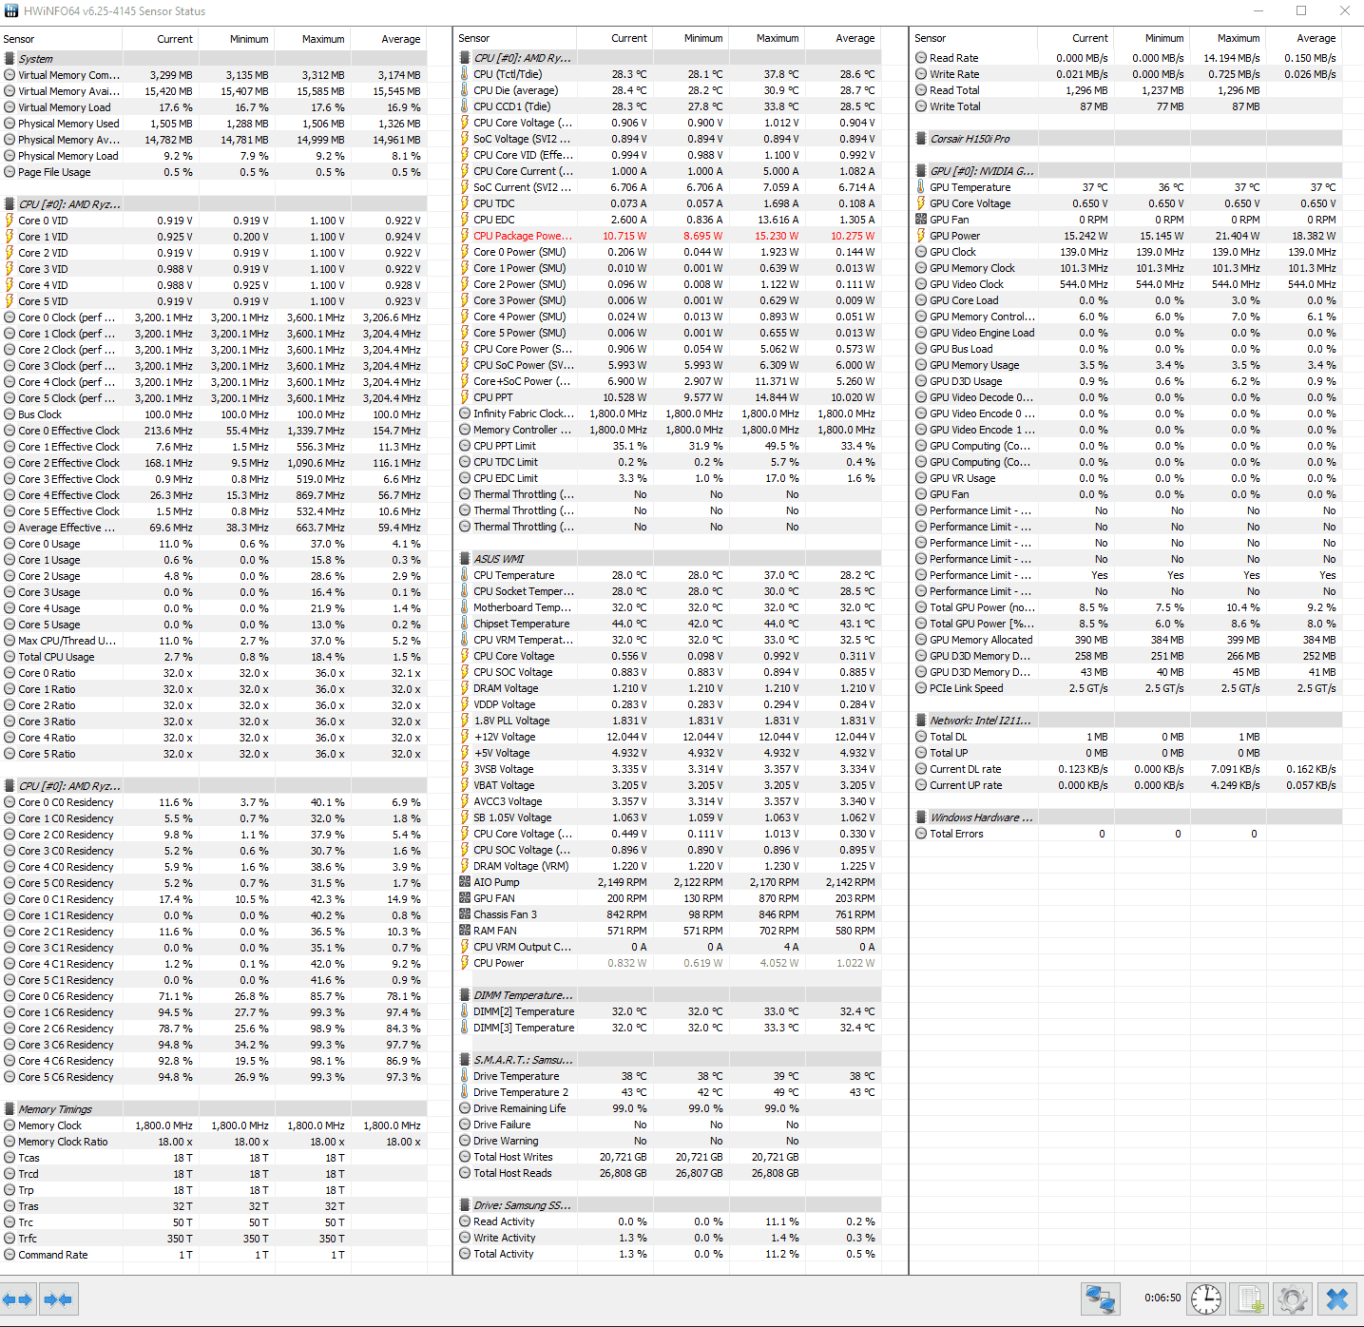Click the lightning icon beside Core 0 VID
The width and height of the screenshot is (1364, 1327).
pyautogui.click(x=10, y=221)
